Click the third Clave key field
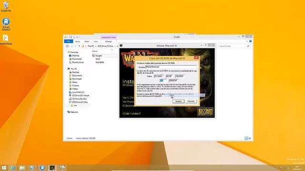The image size is (305, 171). pos(180,76)
